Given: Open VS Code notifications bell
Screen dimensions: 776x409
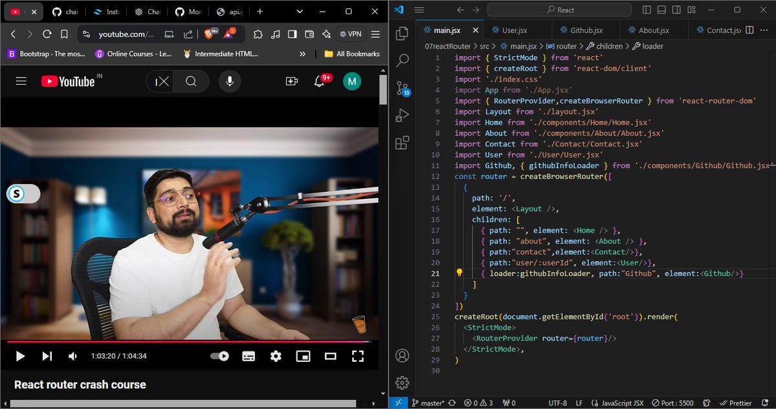Looking at the screenshot, I should 765,403.
